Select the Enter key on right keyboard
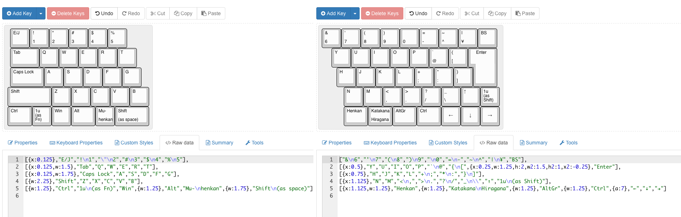 pyautogui.click(x=484, y=67)
